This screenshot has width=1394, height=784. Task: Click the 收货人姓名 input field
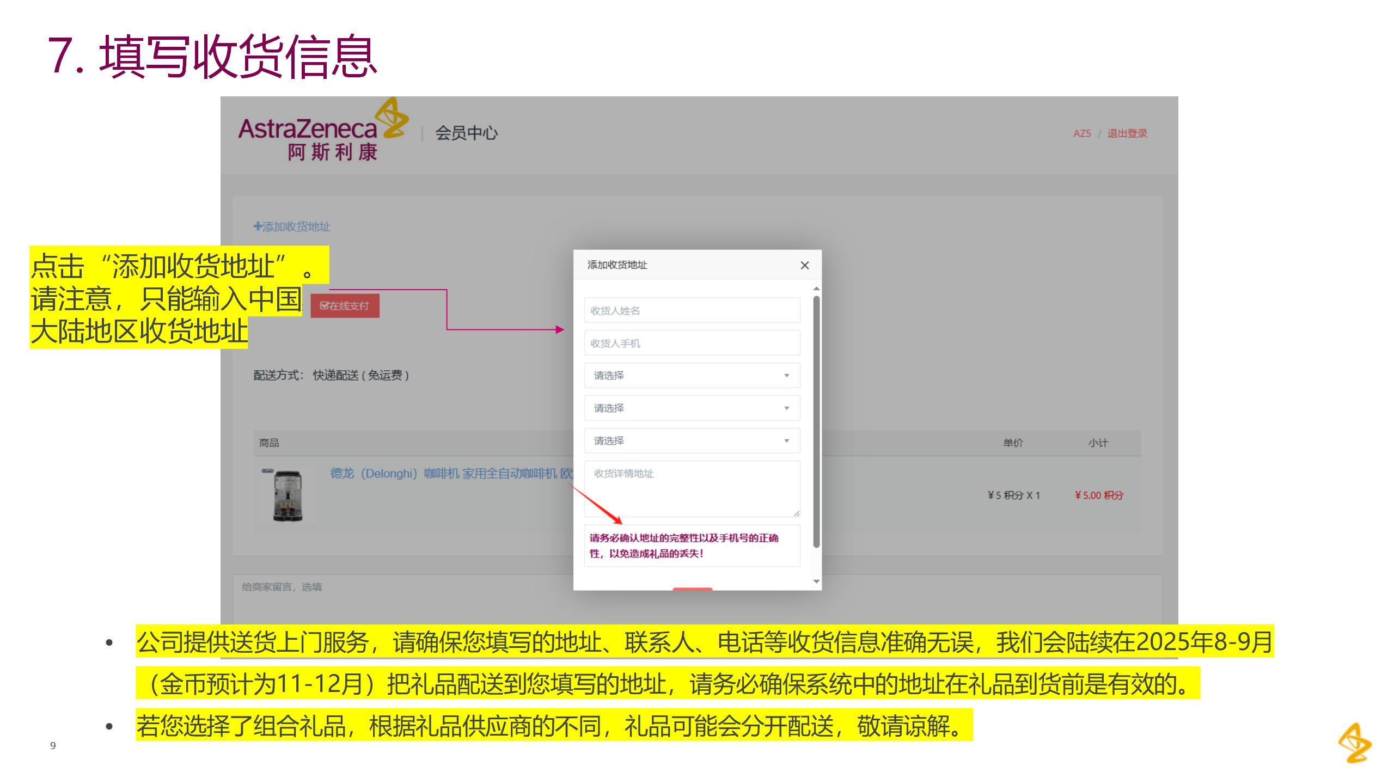click(x=692, y=310)
